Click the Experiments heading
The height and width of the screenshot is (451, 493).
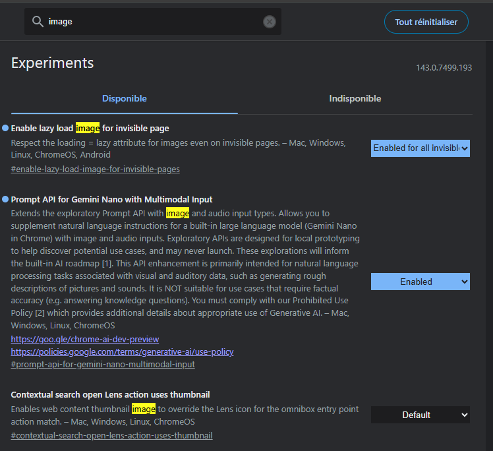[53, 63]
